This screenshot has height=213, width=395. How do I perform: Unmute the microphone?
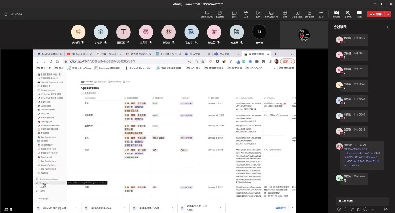tap(348, 14)
